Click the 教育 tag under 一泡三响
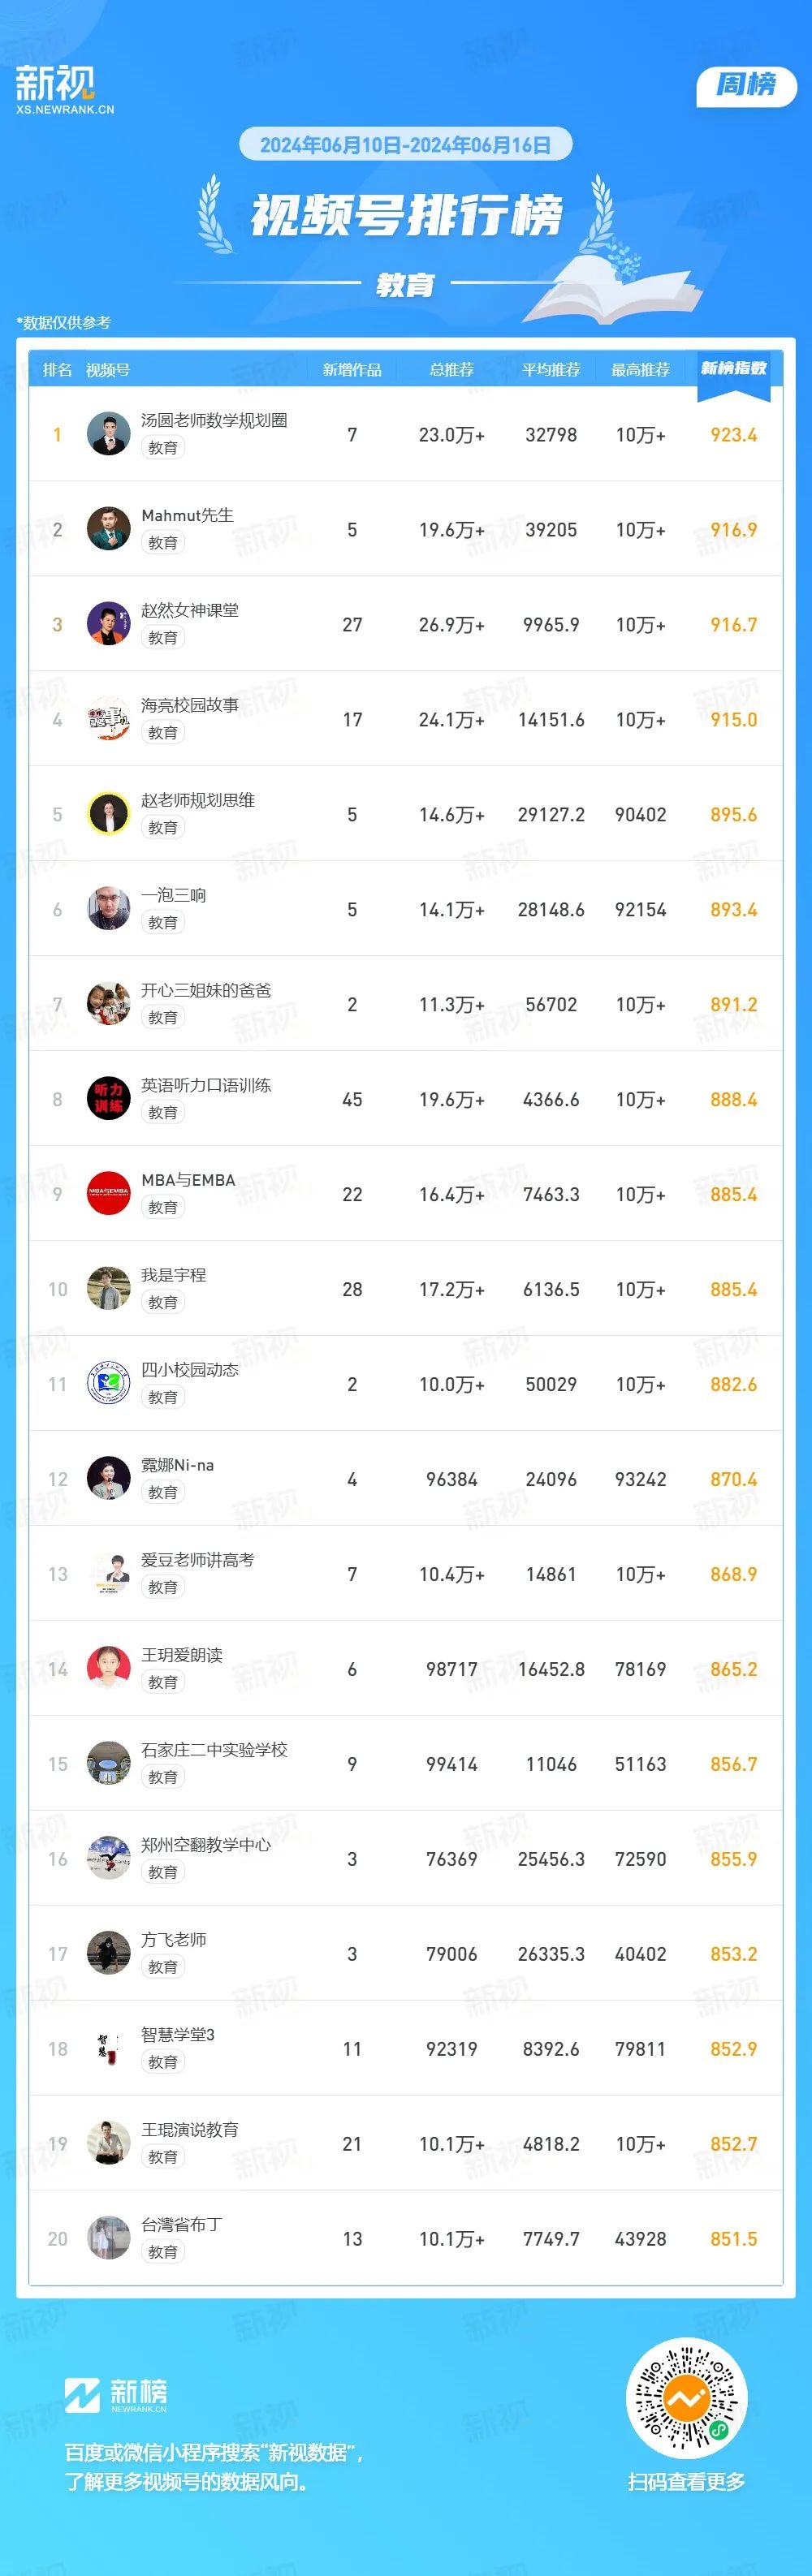The image size is (812, 2576). pos(163,923)
